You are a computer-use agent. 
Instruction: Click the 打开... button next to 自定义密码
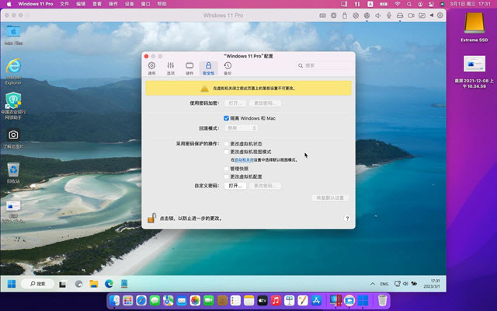(235, 186)
